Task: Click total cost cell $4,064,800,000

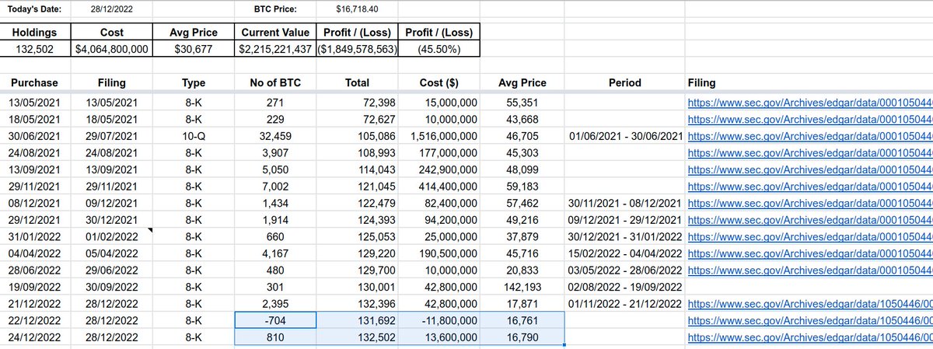Action: point(112,48)
